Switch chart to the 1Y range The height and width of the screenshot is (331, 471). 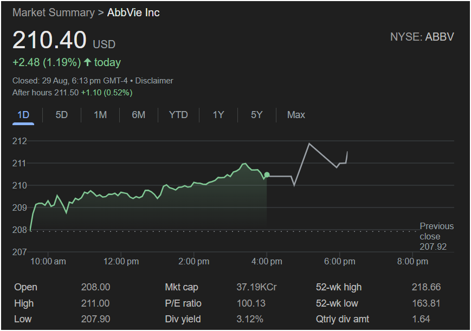pyautogui.click(x=218, y=115)
